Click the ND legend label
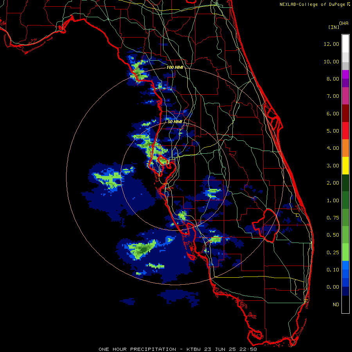This screenshot has width=352, height=352. pyautogui.click(x=336, y=305)
